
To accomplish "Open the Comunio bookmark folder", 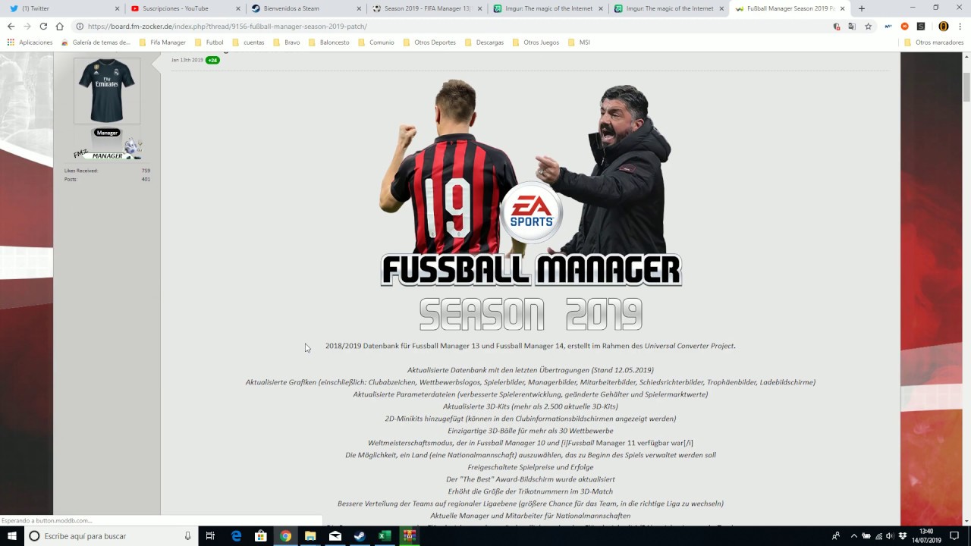I will (x=376, y=42).
